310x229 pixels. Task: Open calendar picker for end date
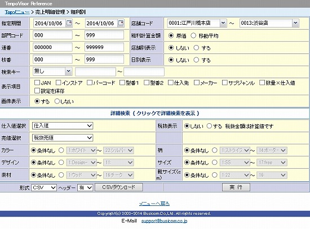pyautogui.click(x=121, y=23)
